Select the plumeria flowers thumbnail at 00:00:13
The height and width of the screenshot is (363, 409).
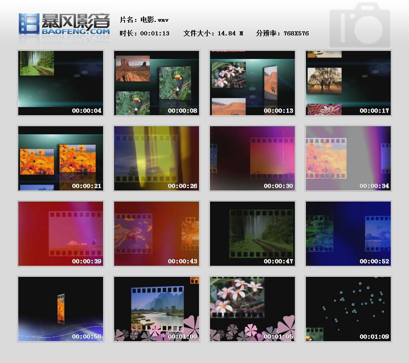[x=252, y=83]
